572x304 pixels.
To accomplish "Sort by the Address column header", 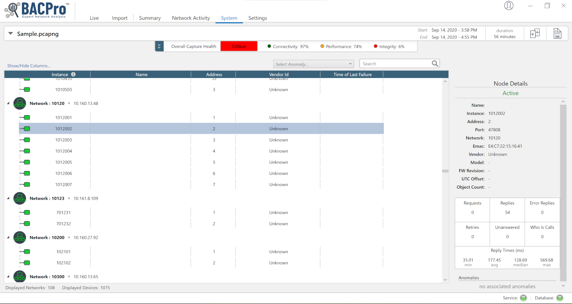I will (x=214, y=75).
